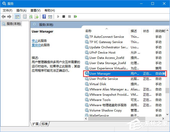This screenshot has height=132, width=170.
Task: Toggle the show/hide console tree icon
Action: 17,17
